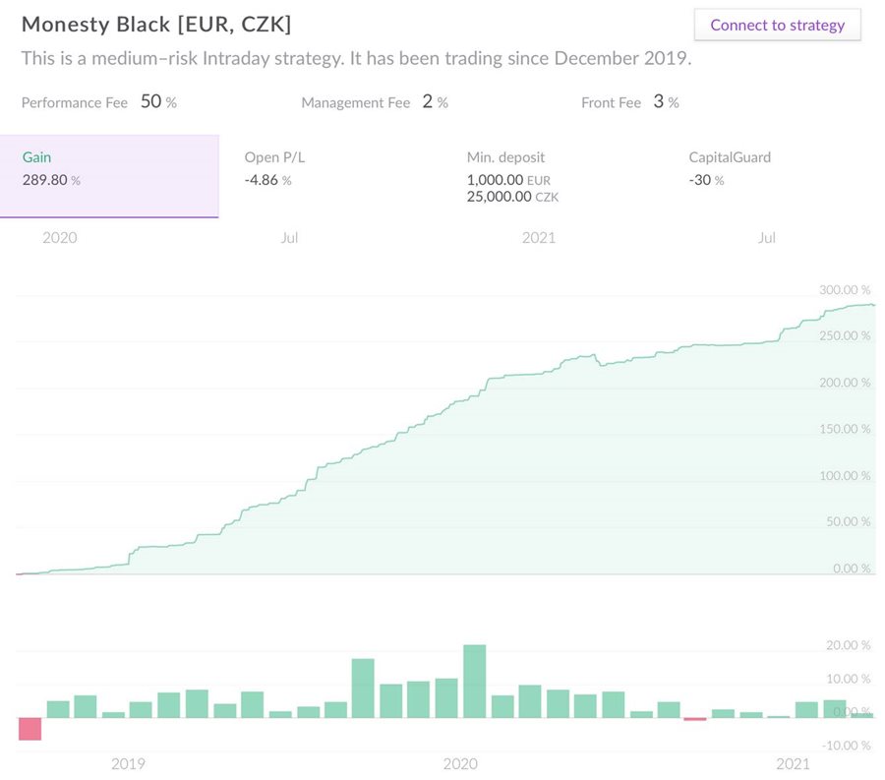885x780 pixels.
Task: Click the 2021 label above the gain curve
Action: point(539,238)
